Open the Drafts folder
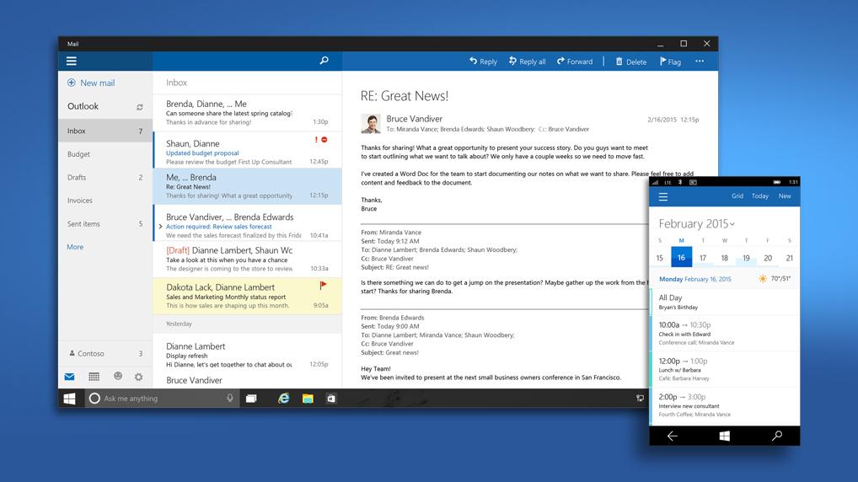The image size is (858, 482). pyautogui.click(x=105, y=177)
